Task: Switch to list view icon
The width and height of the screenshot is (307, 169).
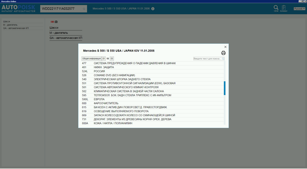Action: (52, 22)
